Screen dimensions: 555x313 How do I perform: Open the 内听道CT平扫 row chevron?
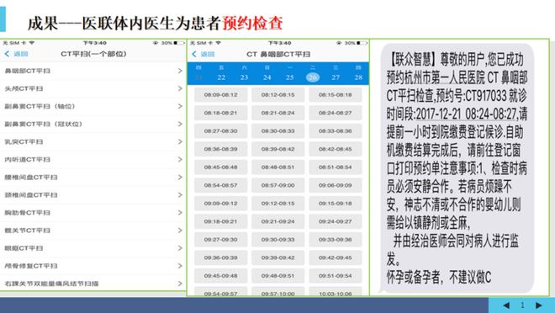click(180, 159)
